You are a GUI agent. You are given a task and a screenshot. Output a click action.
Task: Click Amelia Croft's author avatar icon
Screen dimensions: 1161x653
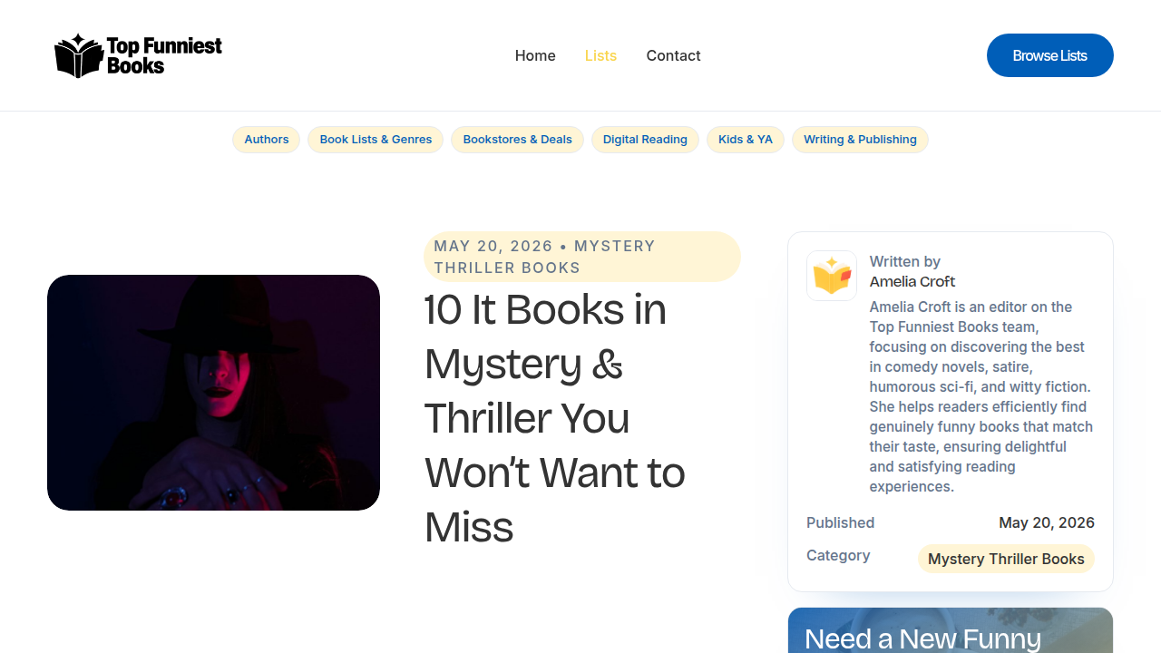click(832, 276)
